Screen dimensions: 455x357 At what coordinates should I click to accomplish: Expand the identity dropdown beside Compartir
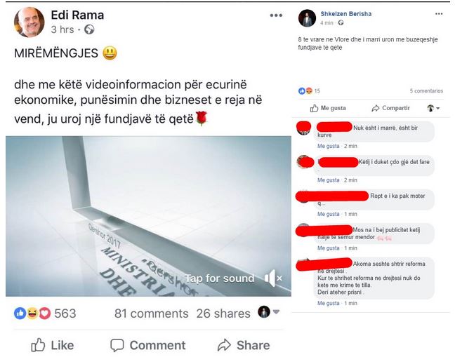[433, 108]
